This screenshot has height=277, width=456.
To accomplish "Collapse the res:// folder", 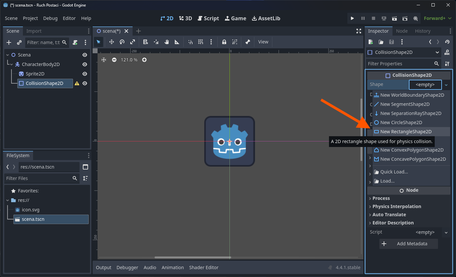I will (x=8, y=200).
